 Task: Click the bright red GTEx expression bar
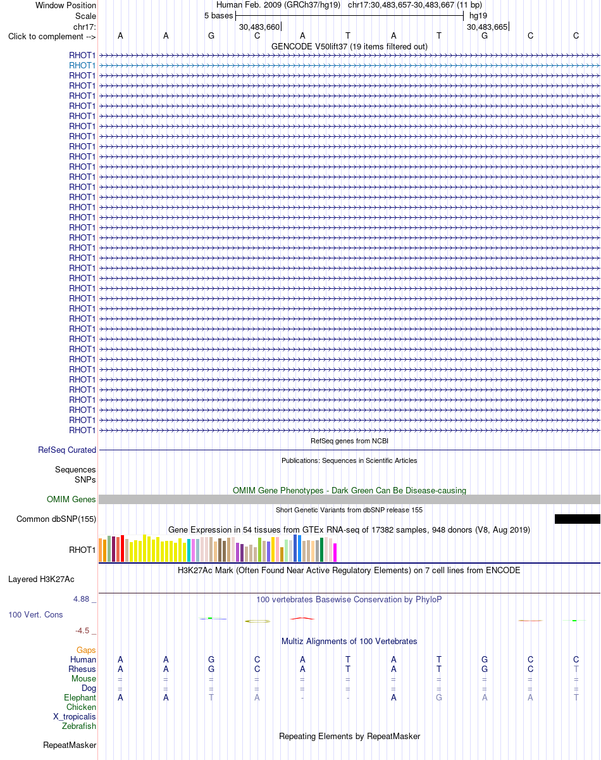pyautogui.click(x=122, y=548)
